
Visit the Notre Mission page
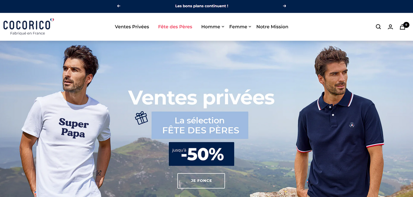272,27
